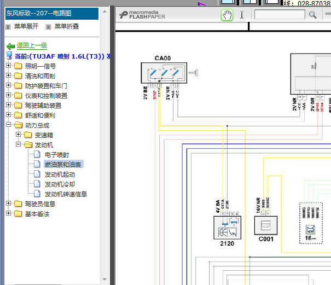Collapse the 动力总成 folder
The width and height of the screenshot is (331, 285).
[x=8, y=125]
